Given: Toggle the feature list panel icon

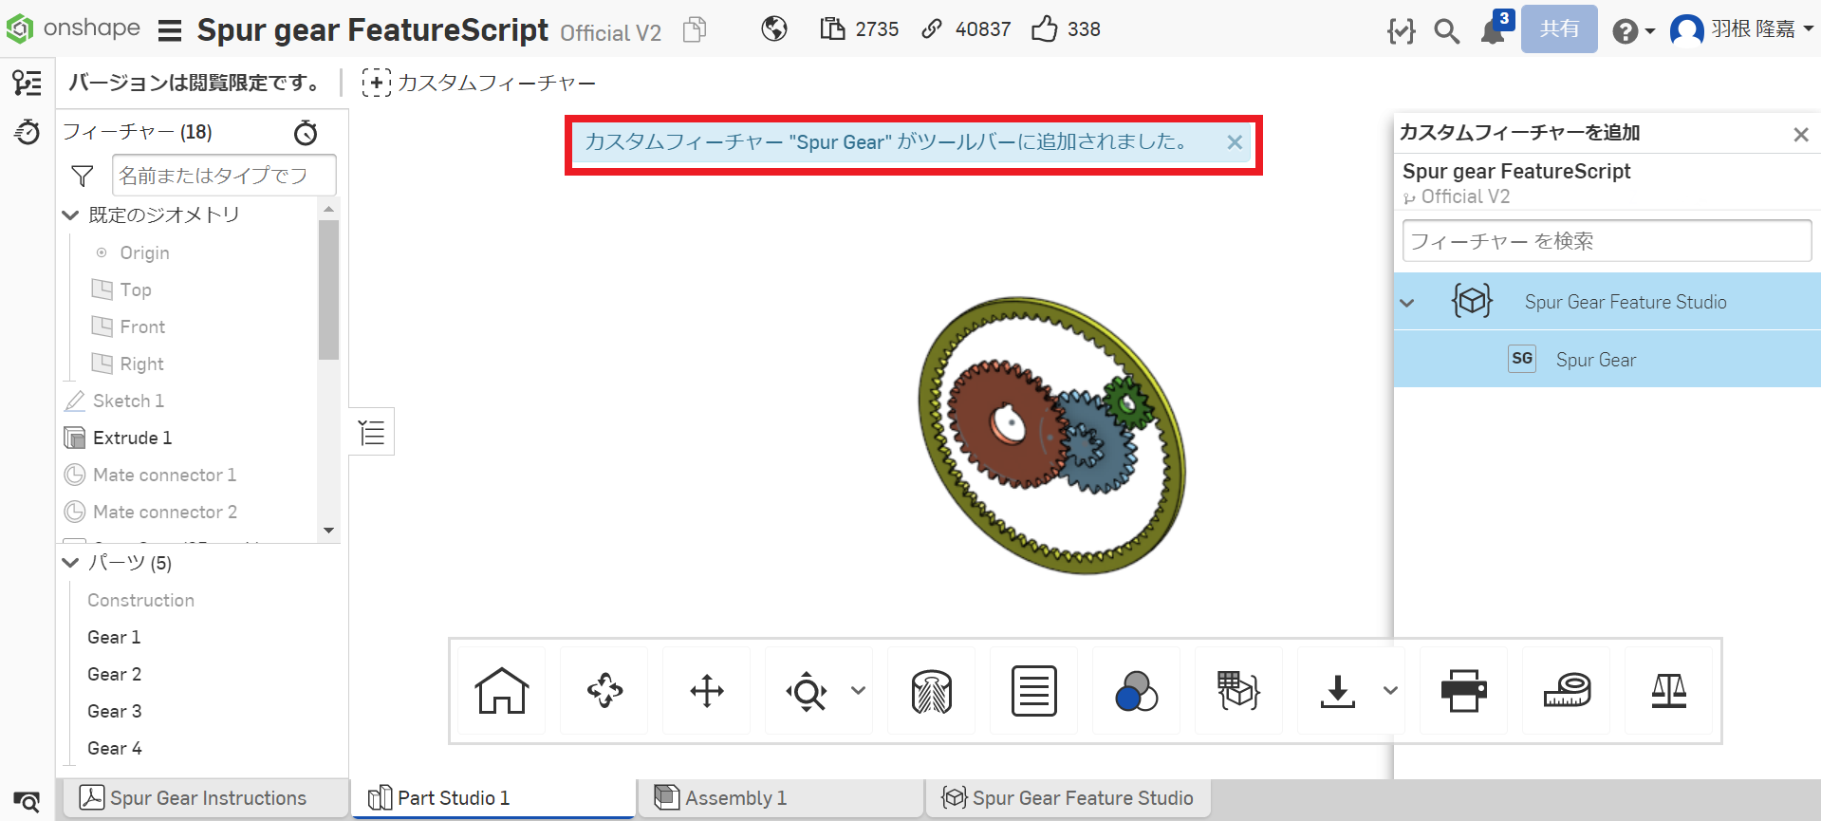Looking at the screenshot, I should 27,83.
